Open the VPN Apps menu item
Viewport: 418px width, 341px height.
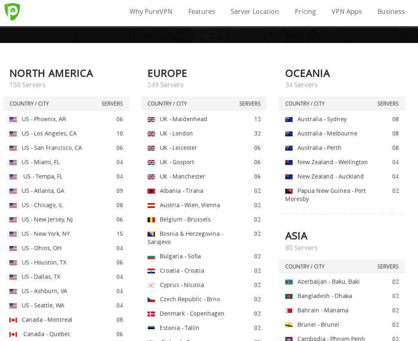347,12
